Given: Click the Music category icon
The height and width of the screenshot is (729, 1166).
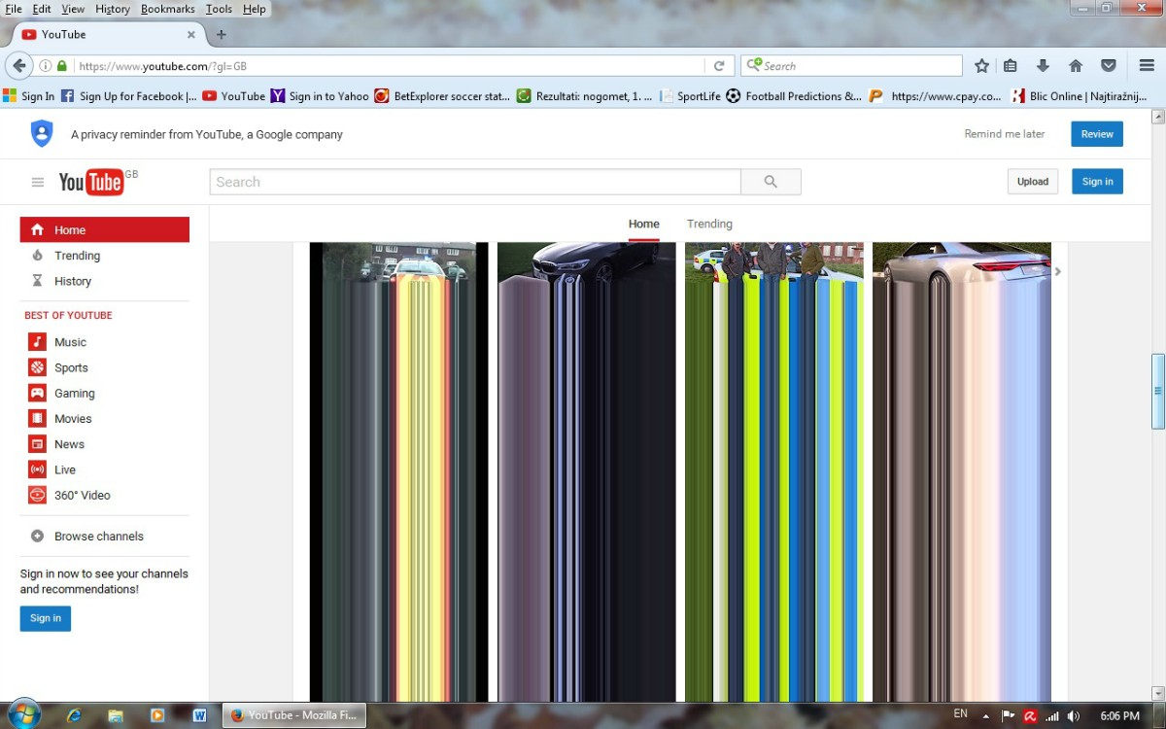Looking at the screenshot, I should coord(37,342).
